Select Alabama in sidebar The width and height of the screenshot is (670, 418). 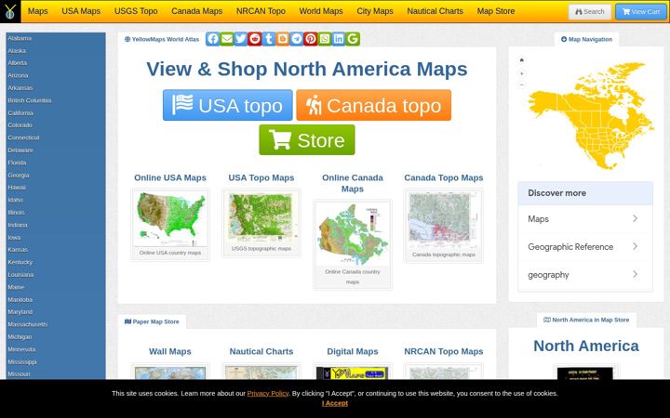(x=20, y=38)
